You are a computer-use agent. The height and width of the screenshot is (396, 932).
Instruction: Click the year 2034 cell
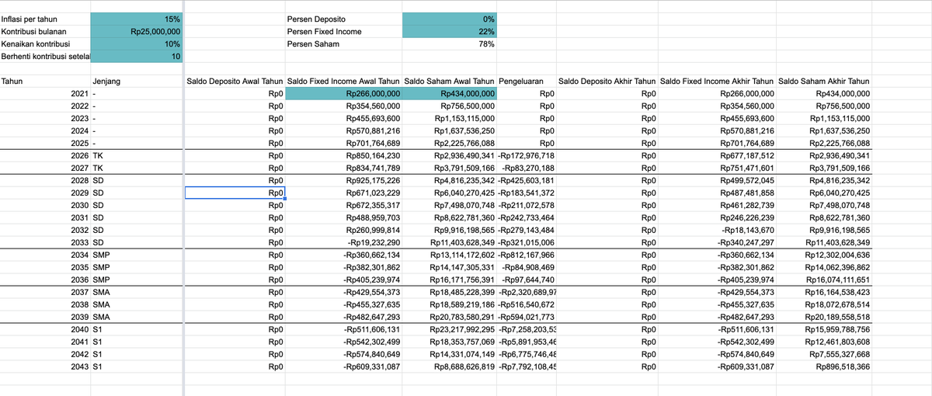pos(45,255)
